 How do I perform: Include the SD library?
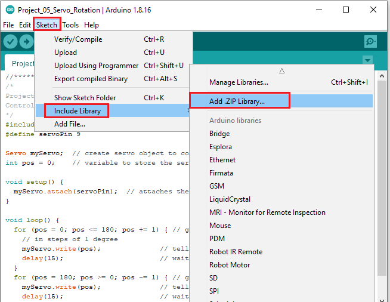[x=281, y=278]
